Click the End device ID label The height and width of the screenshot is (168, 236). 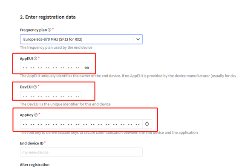coord(32,143)
